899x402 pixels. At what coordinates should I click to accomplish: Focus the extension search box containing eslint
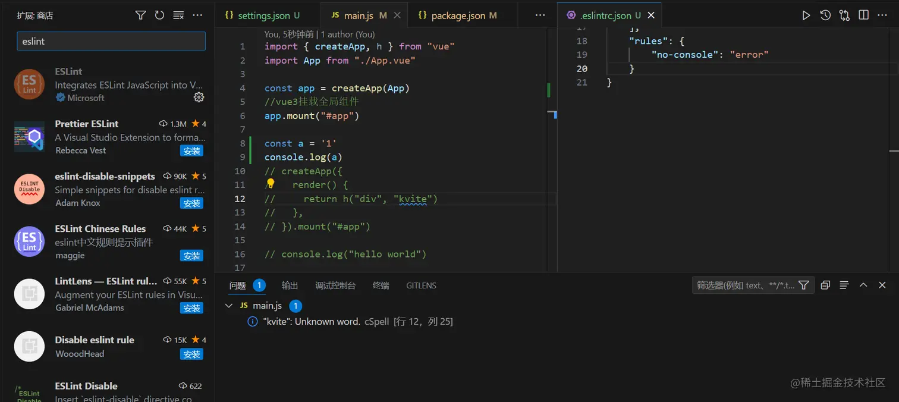(111, 41)
